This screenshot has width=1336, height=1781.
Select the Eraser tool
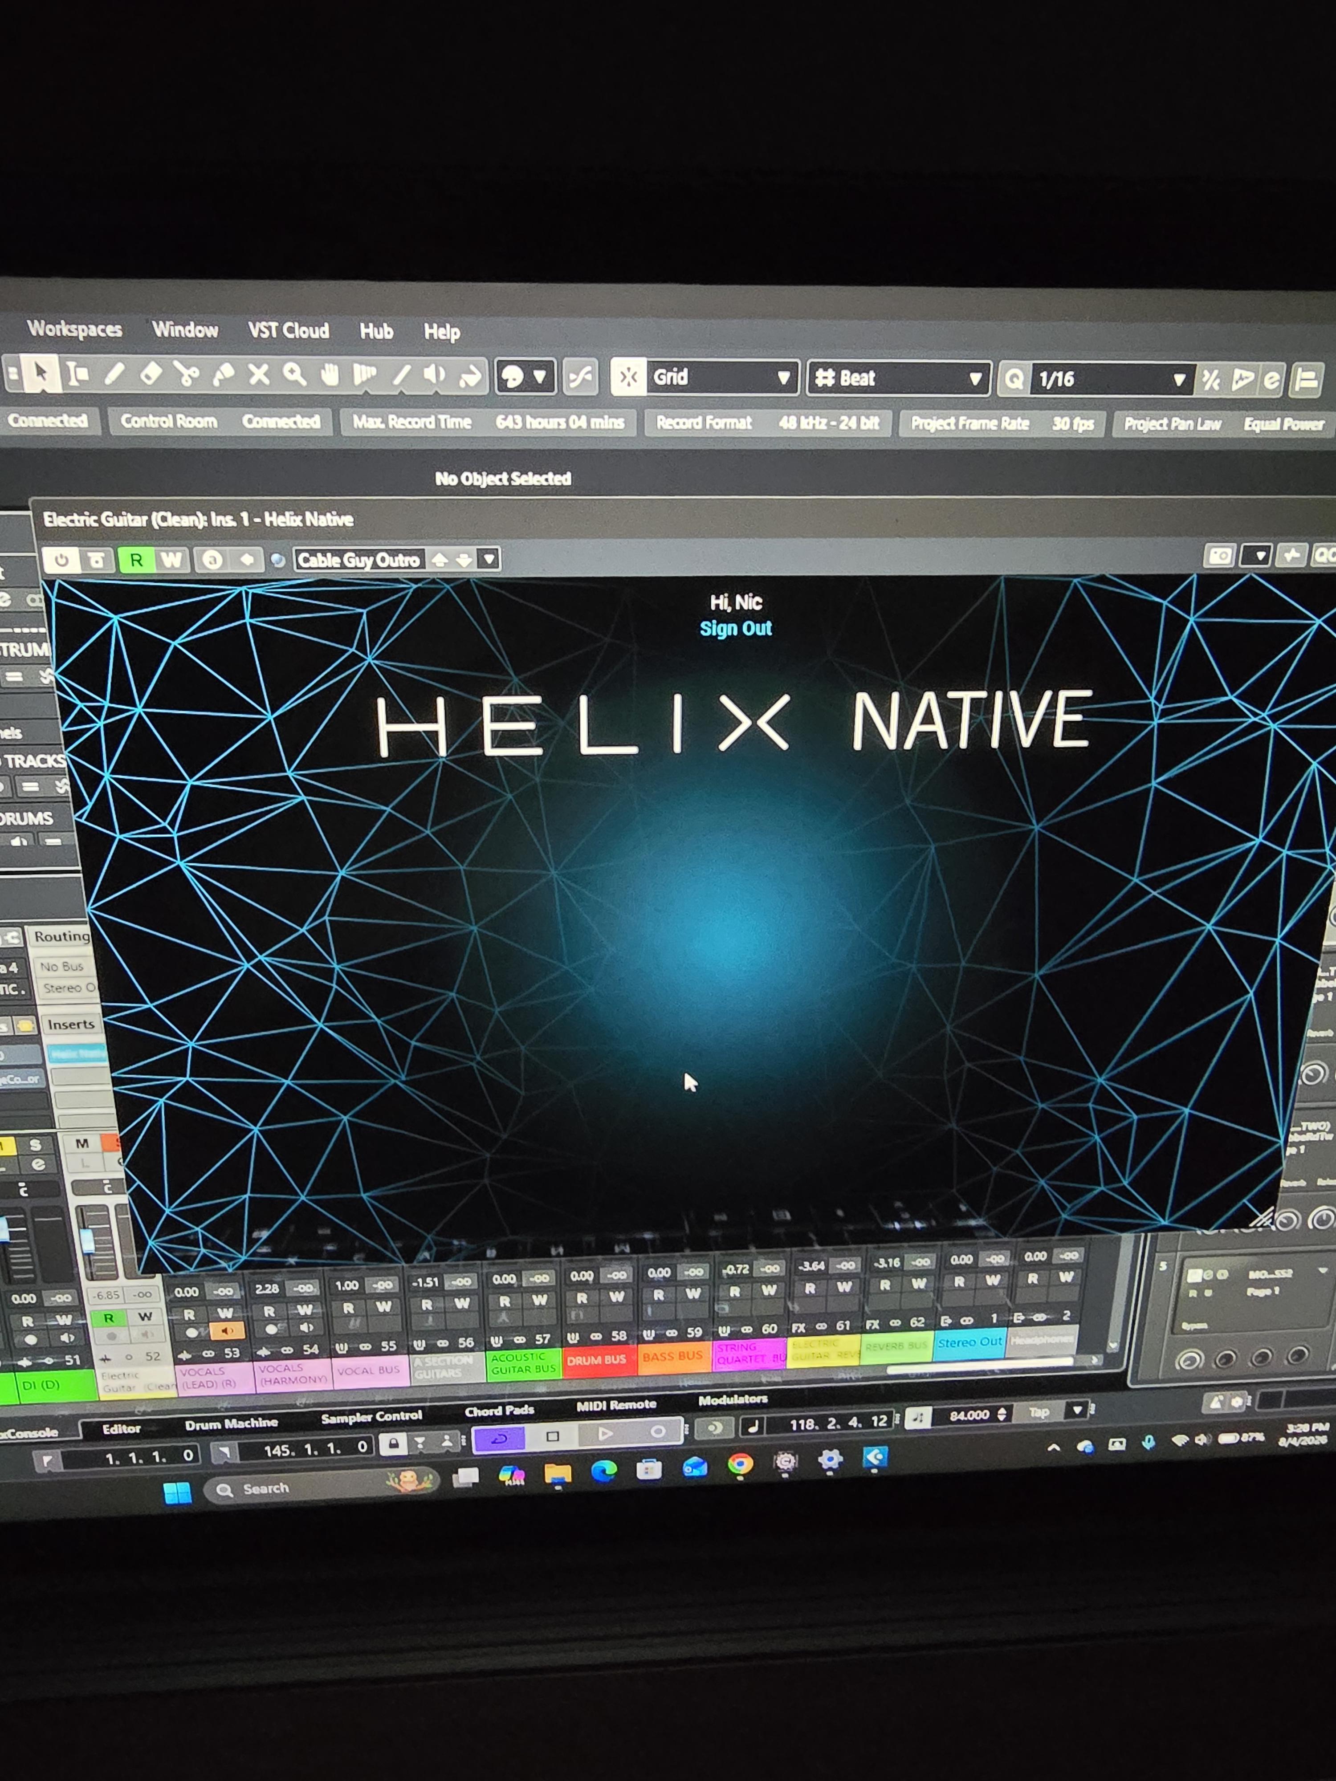tap(151, 374)
